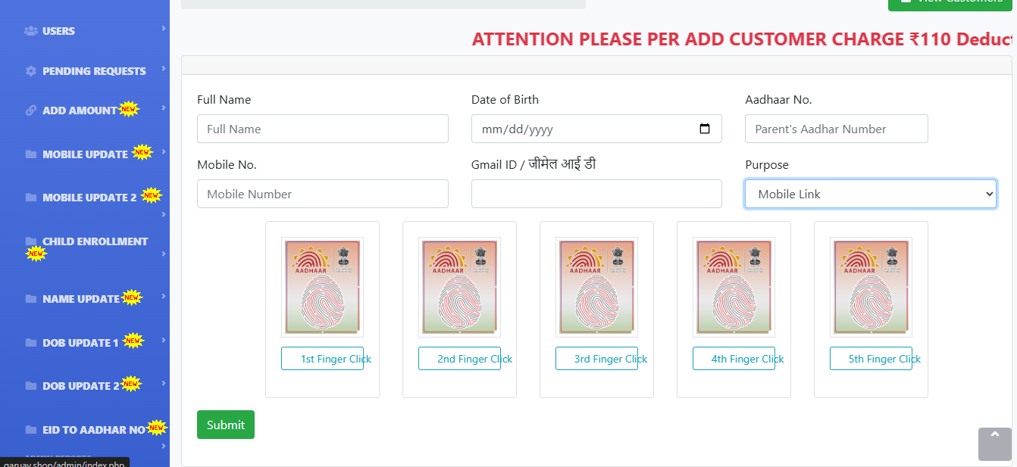This screenshot has width=1017, height=467.
Task: Click the scroll-to-top arrow button
Action: pos(994,444)
